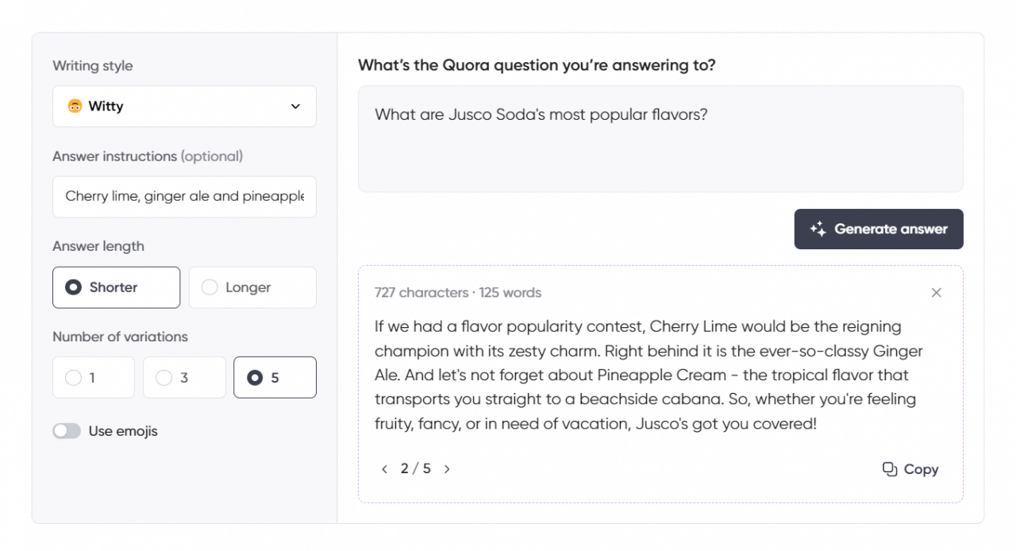Choose the Longer answer length
Screen dimensions: 1016x551
[x=252, y=287]
